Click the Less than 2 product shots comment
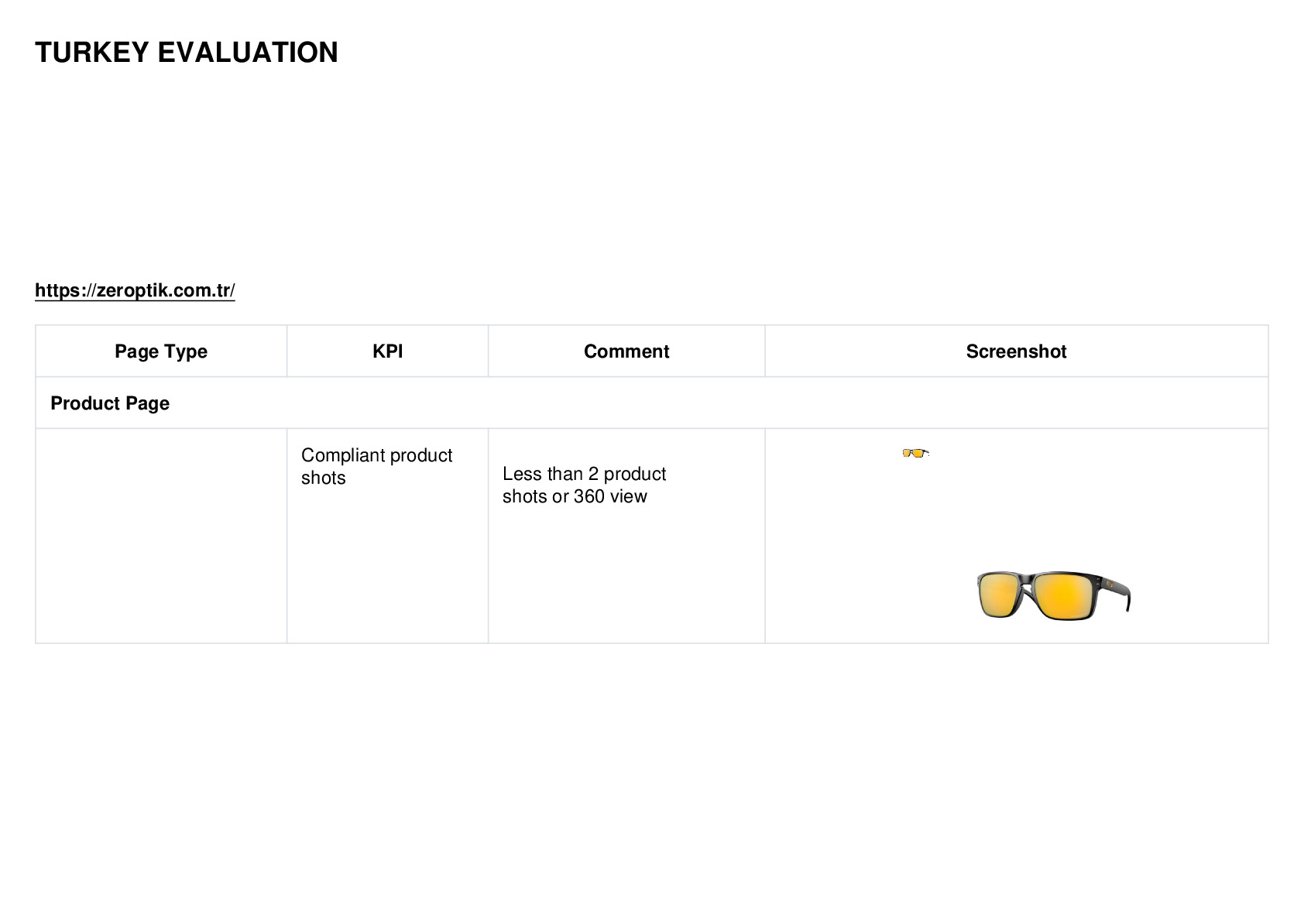1304x922 pixels. click(584, 485)
